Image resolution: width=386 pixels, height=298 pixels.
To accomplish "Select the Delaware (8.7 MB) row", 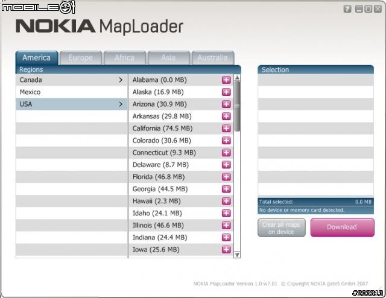I will pyautogui.click(x=181, y=165).
